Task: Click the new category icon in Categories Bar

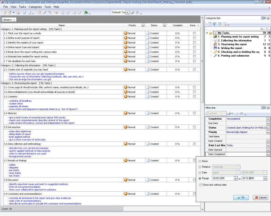Action: click(x=209, y=24)
